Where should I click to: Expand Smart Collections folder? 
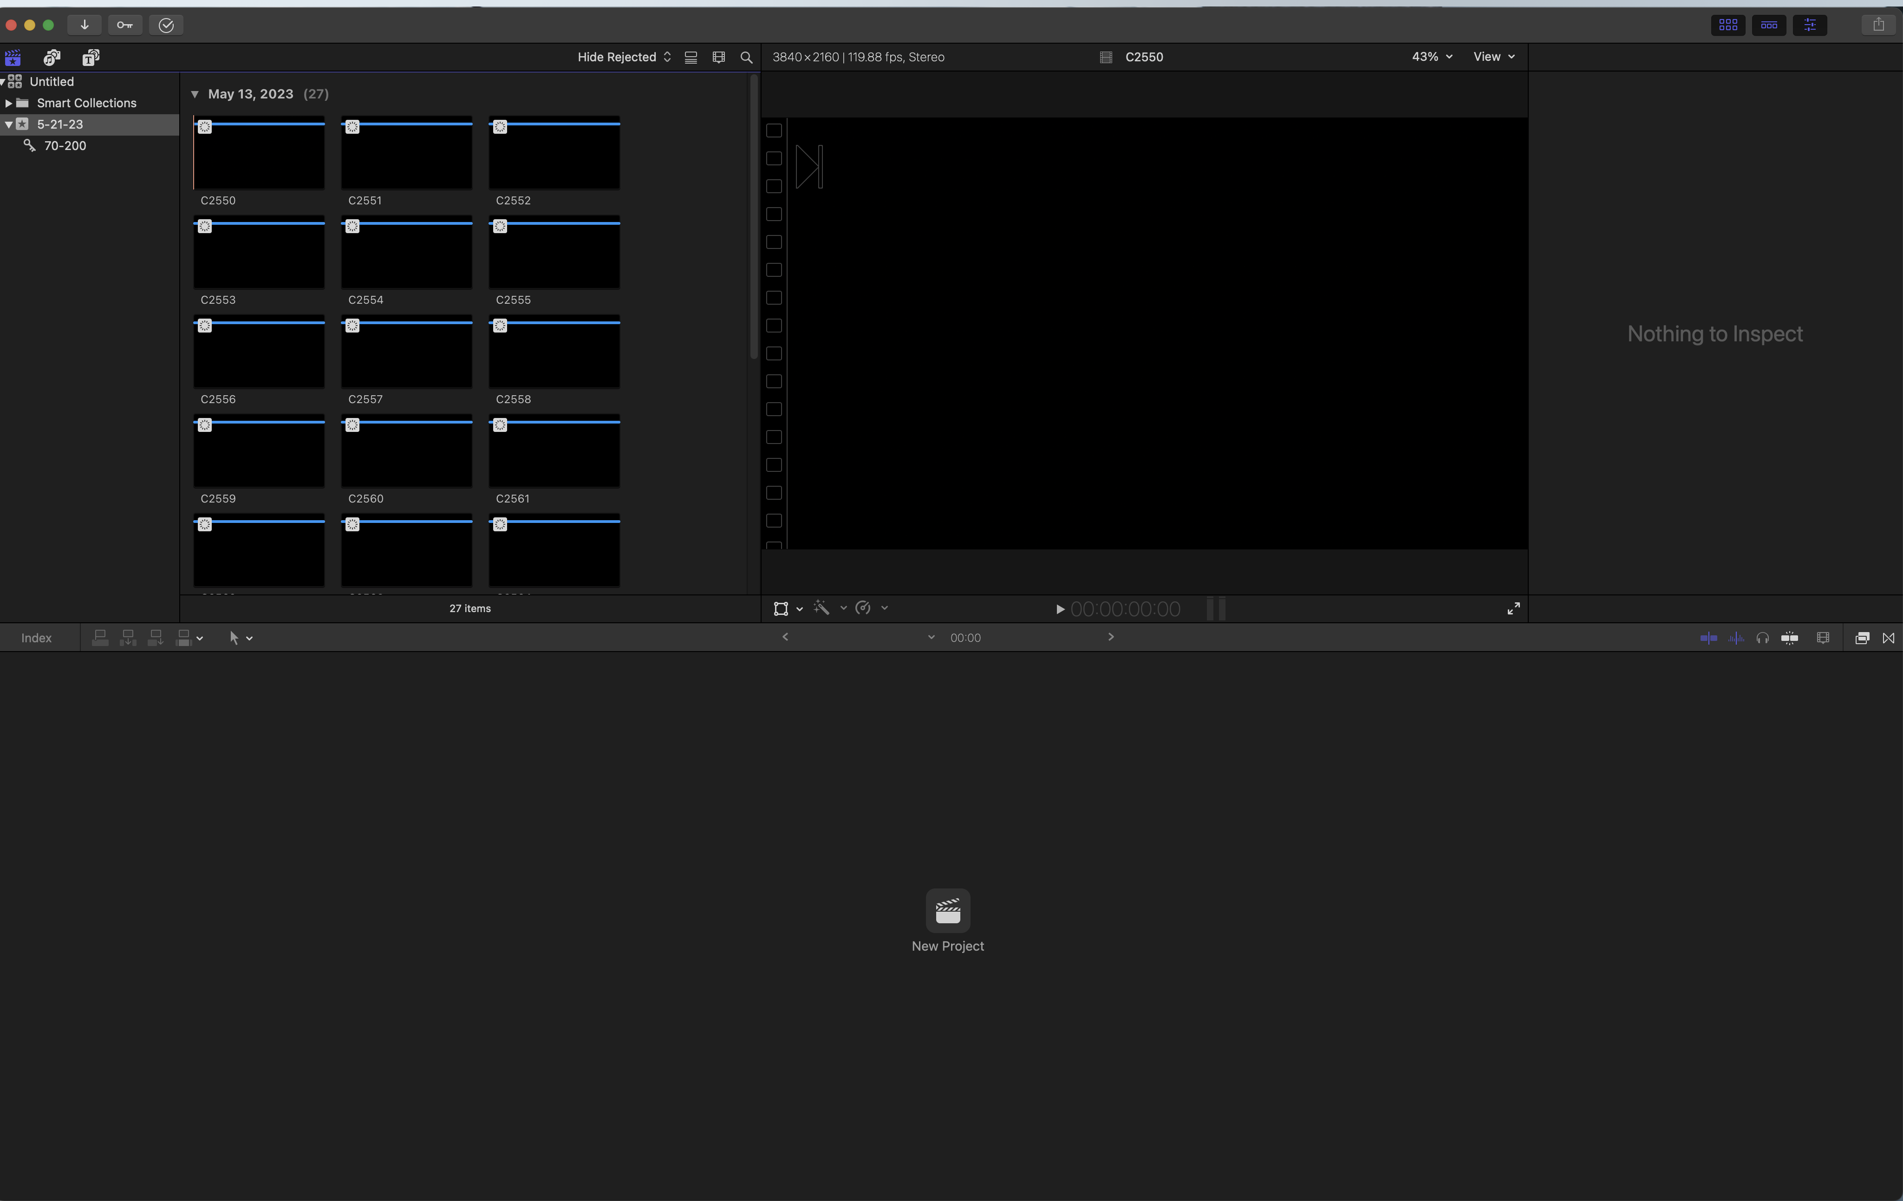point(8,103)
